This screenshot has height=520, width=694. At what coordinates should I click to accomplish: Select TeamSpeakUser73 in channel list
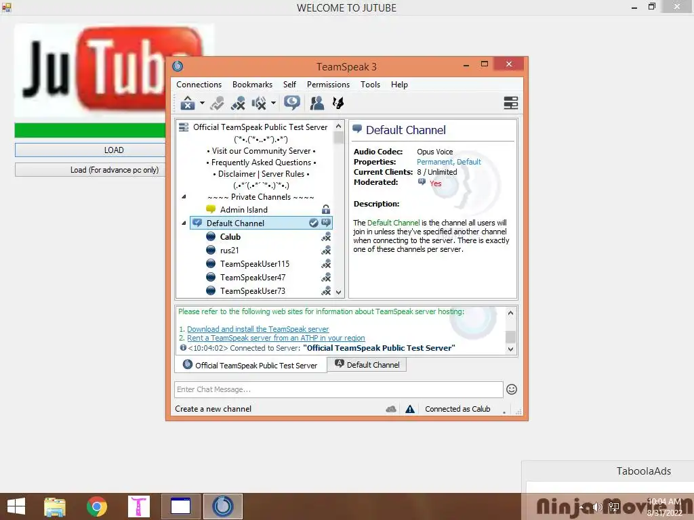pos(253,291)
